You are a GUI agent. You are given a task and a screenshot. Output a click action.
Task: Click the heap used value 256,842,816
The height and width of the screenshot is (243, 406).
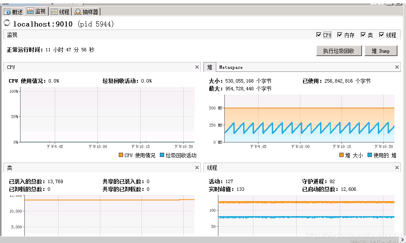pos(338,81)
